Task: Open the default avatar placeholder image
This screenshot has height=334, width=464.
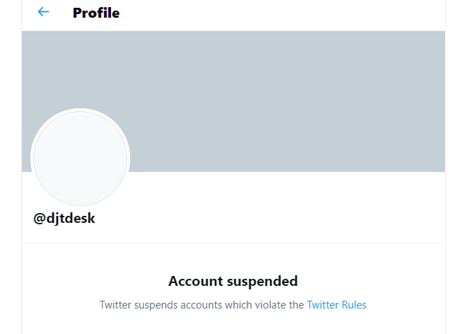Action: point(80,158)
